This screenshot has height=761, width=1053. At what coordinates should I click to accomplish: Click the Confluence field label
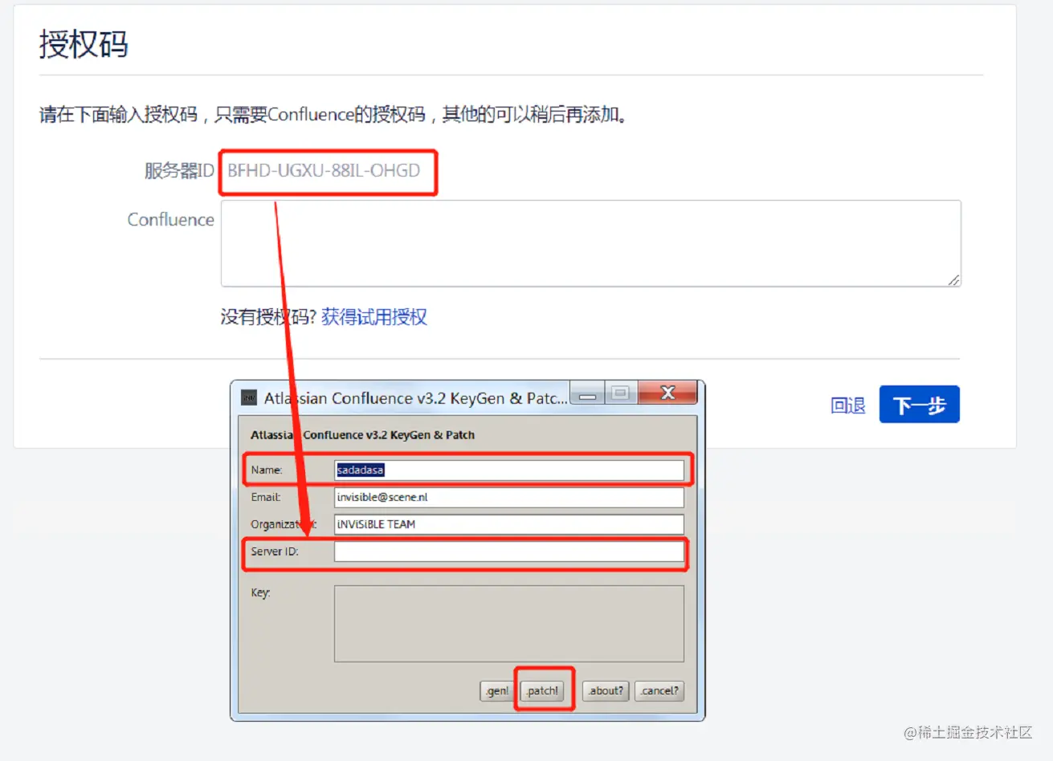click(x=170, y=220)
